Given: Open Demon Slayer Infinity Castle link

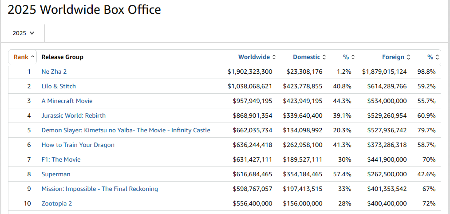Looking at the screenshot, I should tap(126, 130).
